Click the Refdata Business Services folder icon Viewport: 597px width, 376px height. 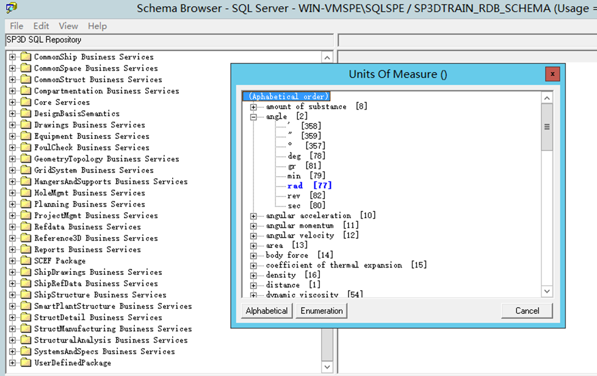[x=26, y=227]
